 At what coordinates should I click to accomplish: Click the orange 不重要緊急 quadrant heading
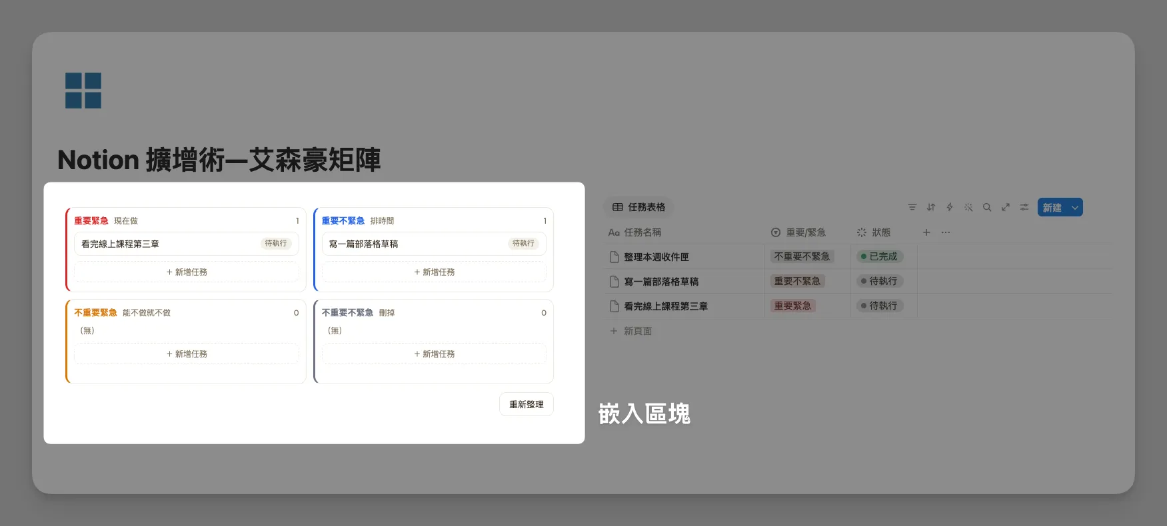tap(95, 312)
